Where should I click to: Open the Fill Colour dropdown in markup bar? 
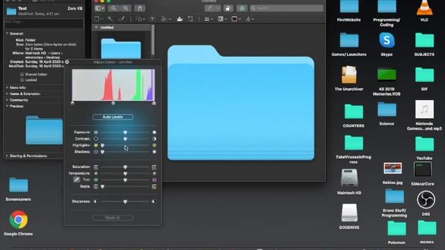tap(236, 19)
